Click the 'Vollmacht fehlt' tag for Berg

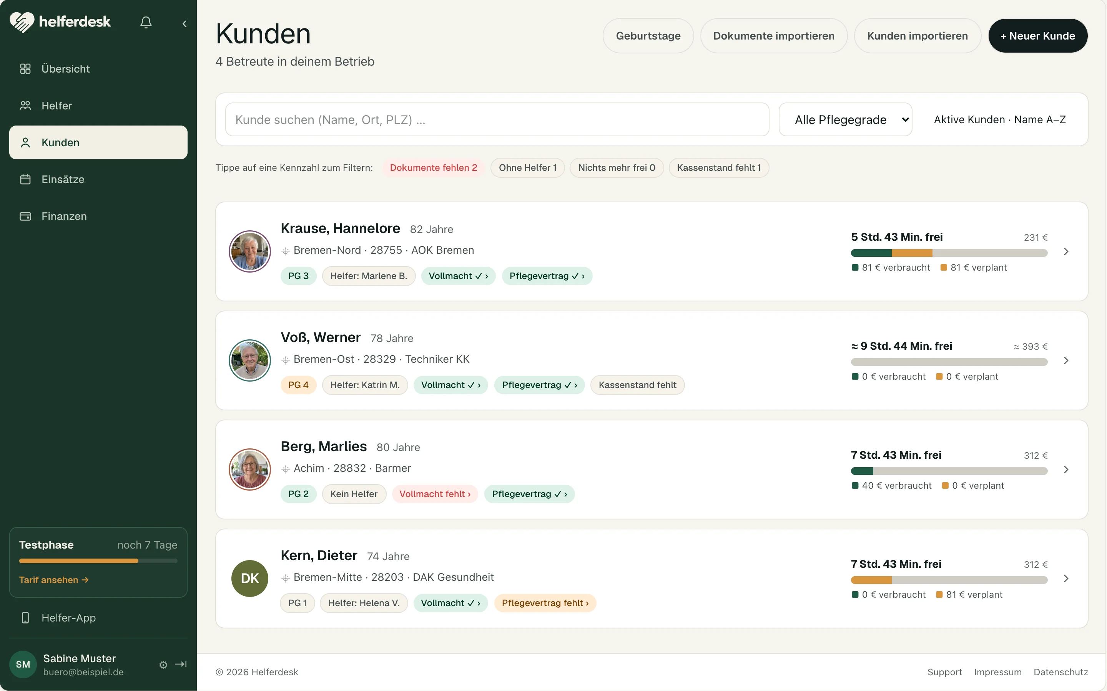click(435, 494)
